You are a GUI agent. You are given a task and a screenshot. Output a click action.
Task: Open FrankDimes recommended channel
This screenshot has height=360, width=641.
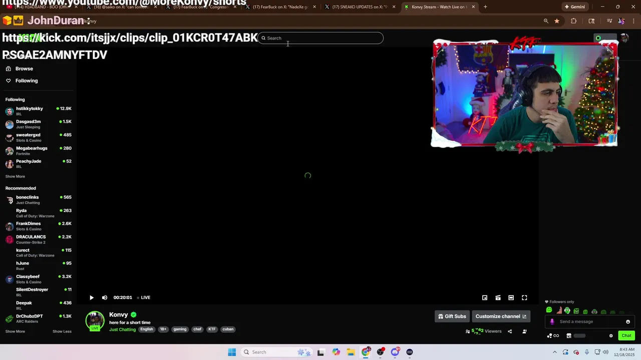[38, 226]
